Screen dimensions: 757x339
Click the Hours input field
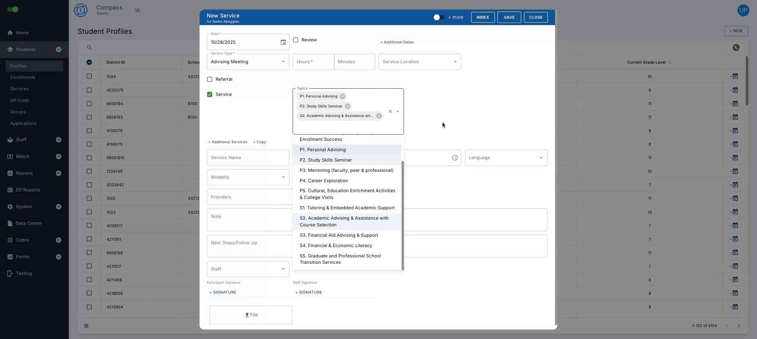pos(313,62)
